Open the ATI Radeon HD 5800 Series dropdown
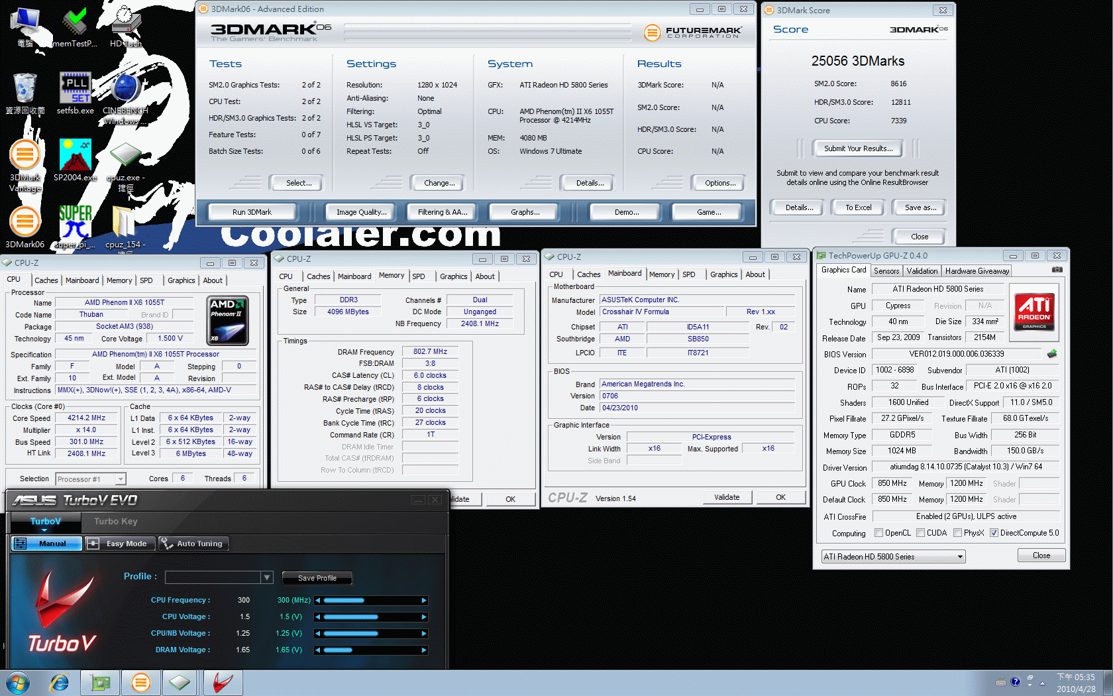 893,557
